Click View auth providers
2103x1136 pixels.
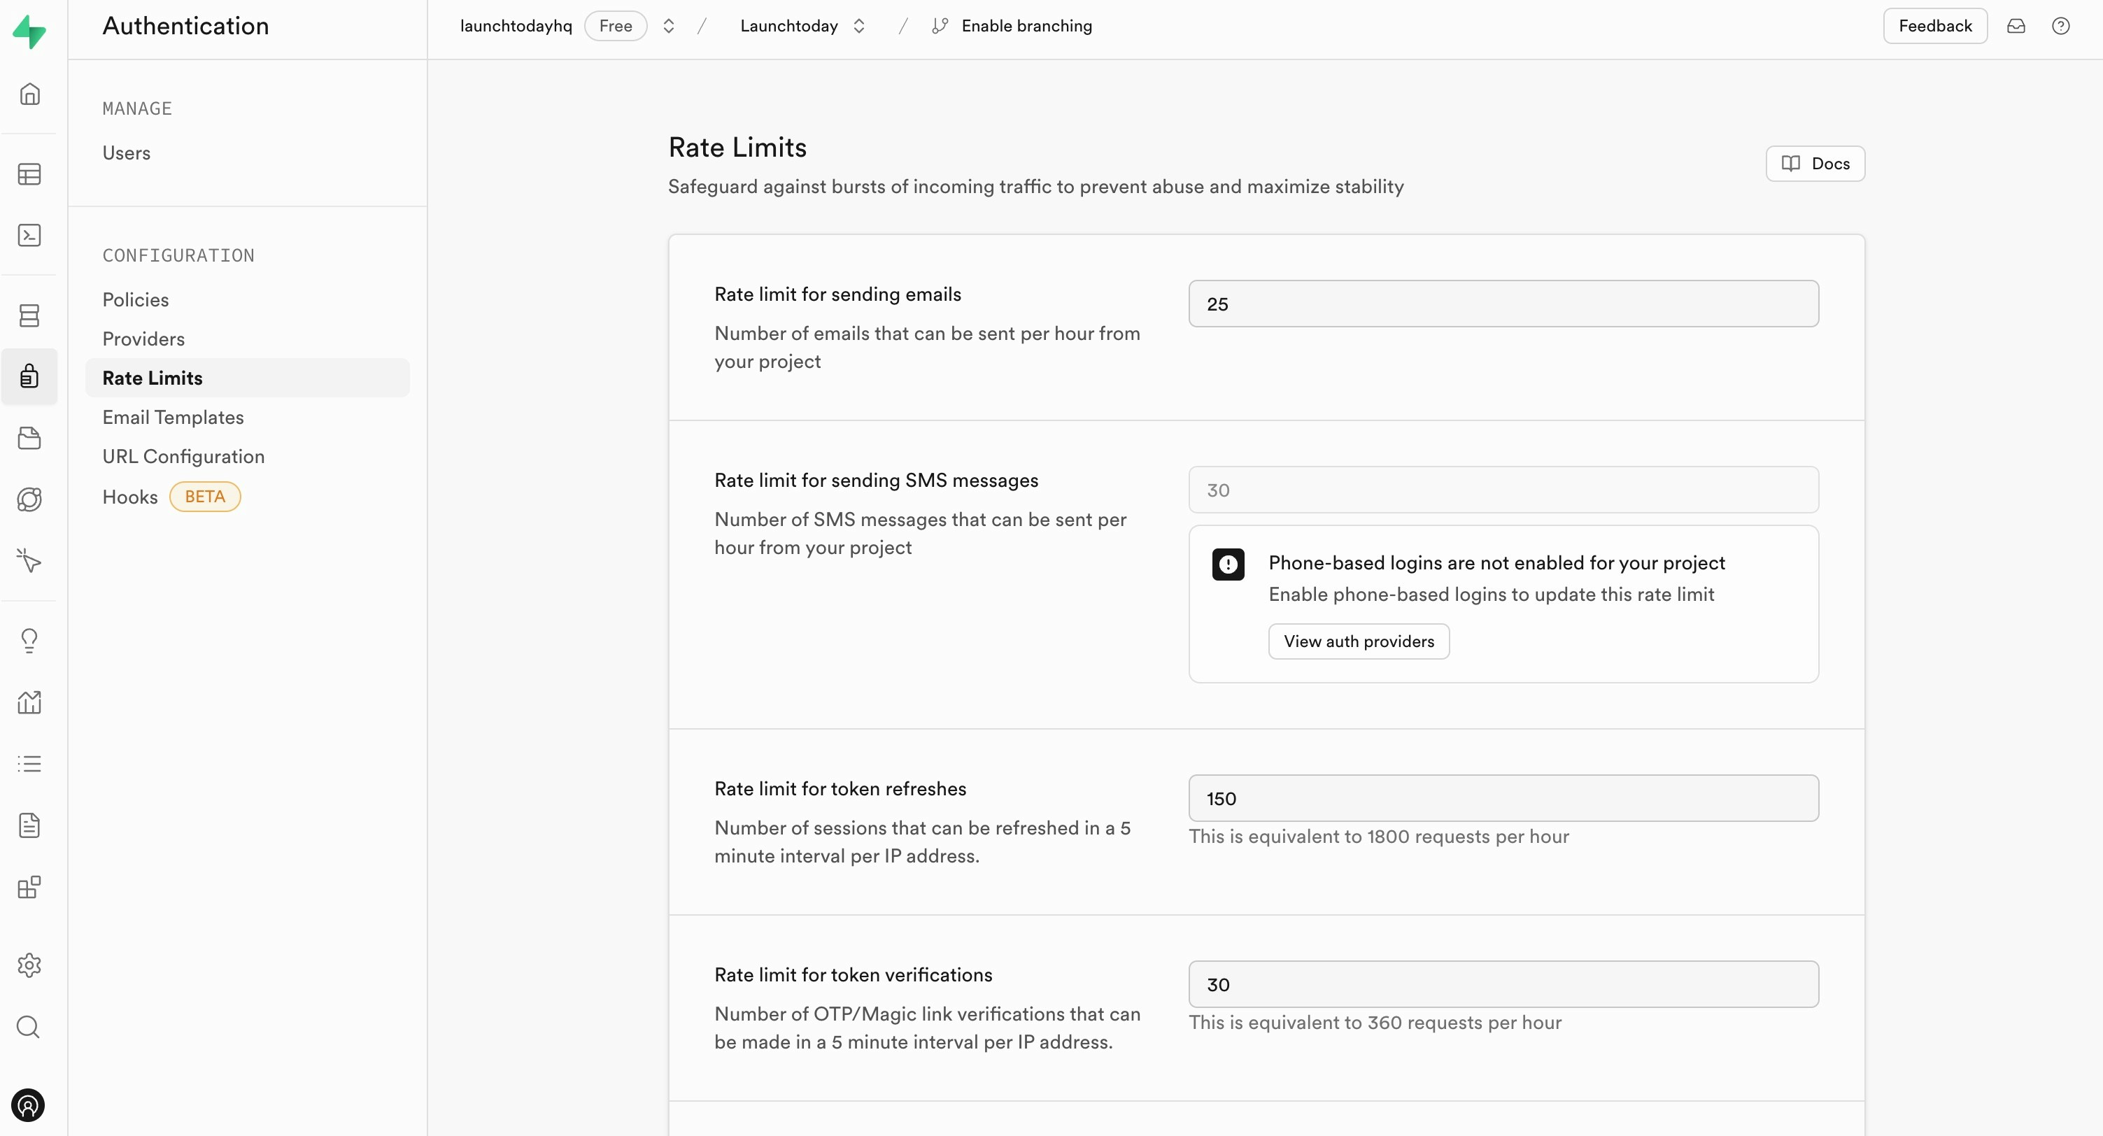[x=1359, y=641]
